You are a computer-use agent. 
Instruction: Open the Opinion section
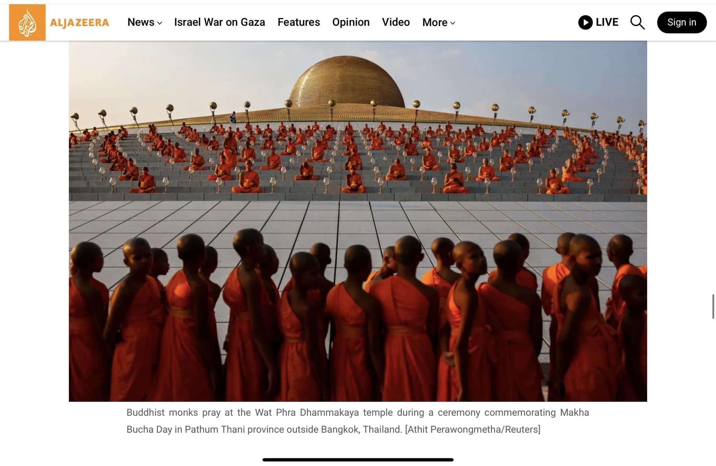(x=351, y=22)
